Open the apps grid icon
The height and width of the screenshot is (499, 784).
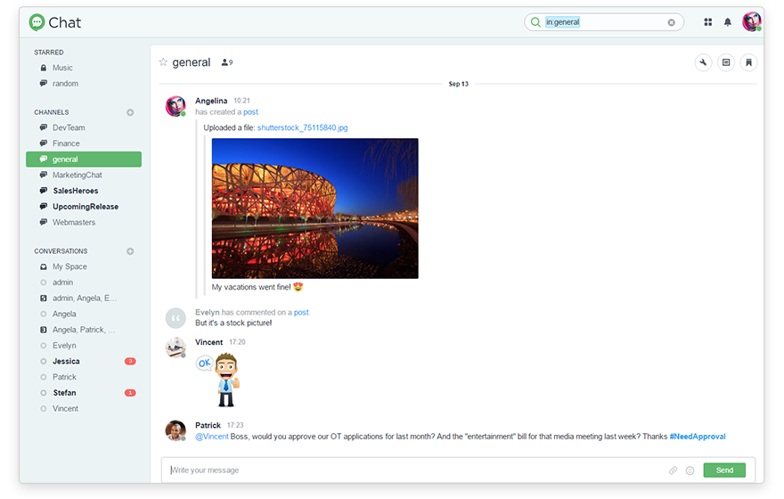click(708, 22)
